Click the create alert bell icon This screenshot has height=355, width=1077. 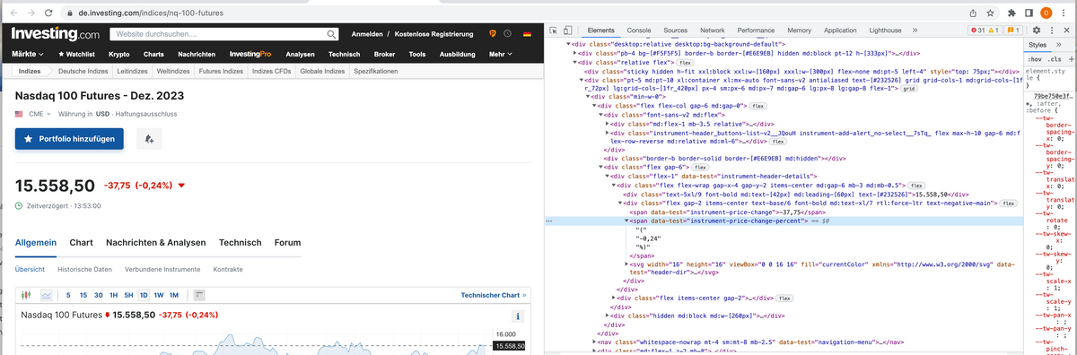pos(149,139)
